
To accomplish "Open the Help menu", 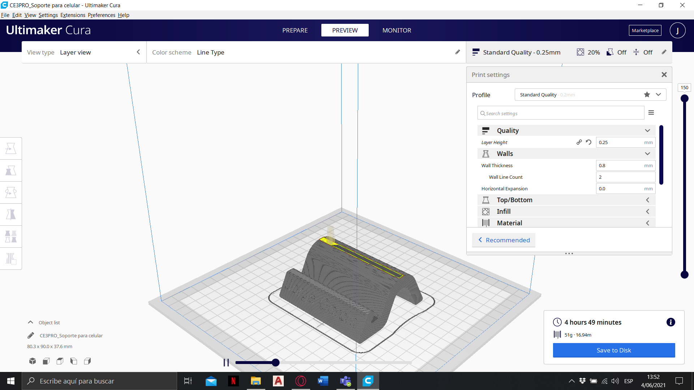I will pos(124,15).
